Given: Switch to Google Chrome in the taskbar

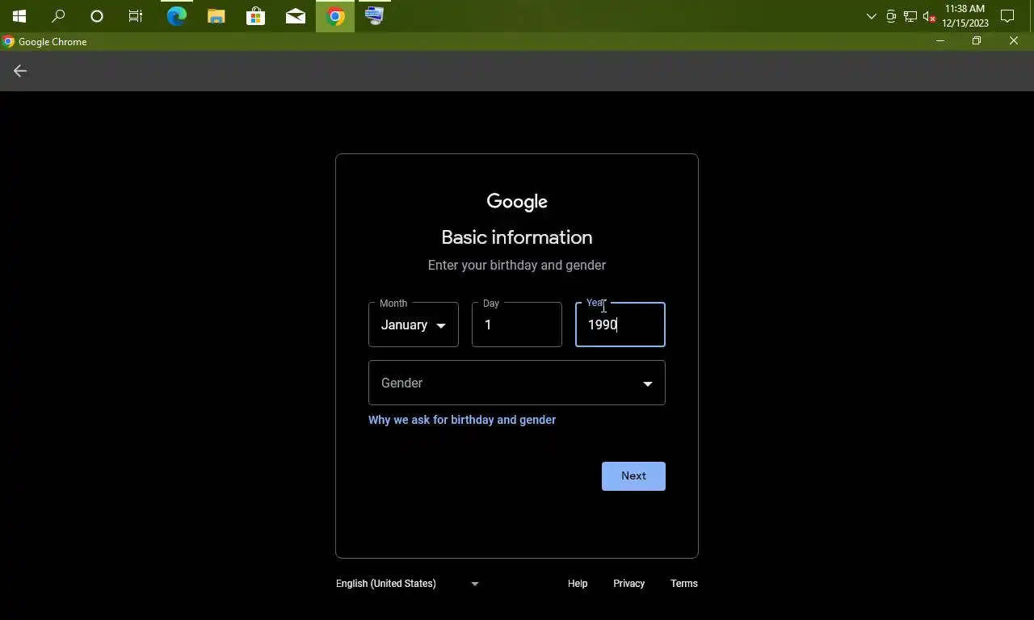Looking at the screenshot, I should tap(335, 16).
